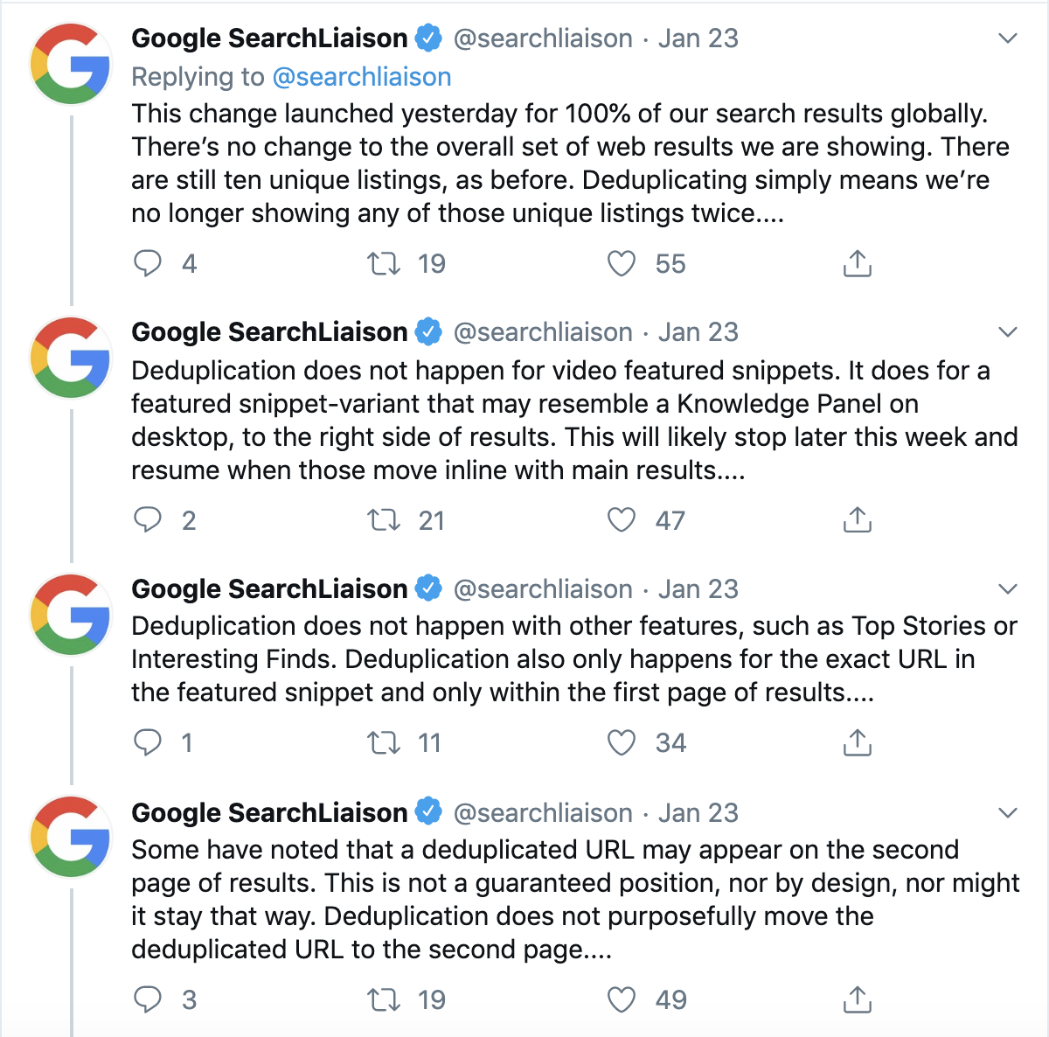Retweet the tweet with 21 retweets
Screen dimensions: 1049x1037
tap(384, 520)
